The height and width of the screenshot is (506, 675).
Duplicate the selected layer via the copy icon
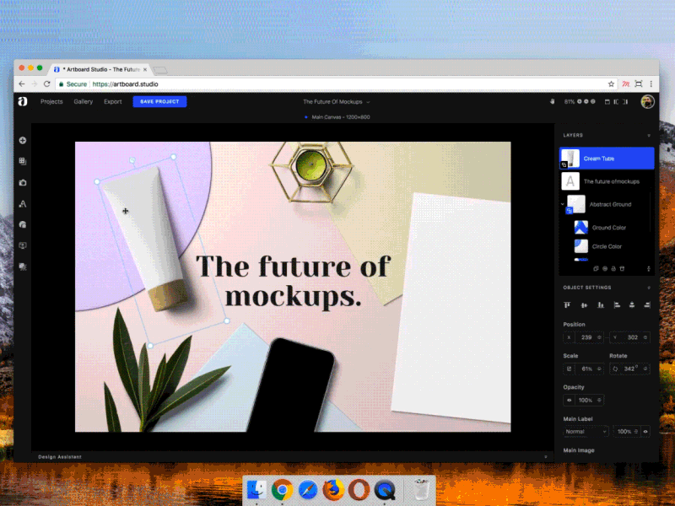pyautogui.click(x=596, y=268)
